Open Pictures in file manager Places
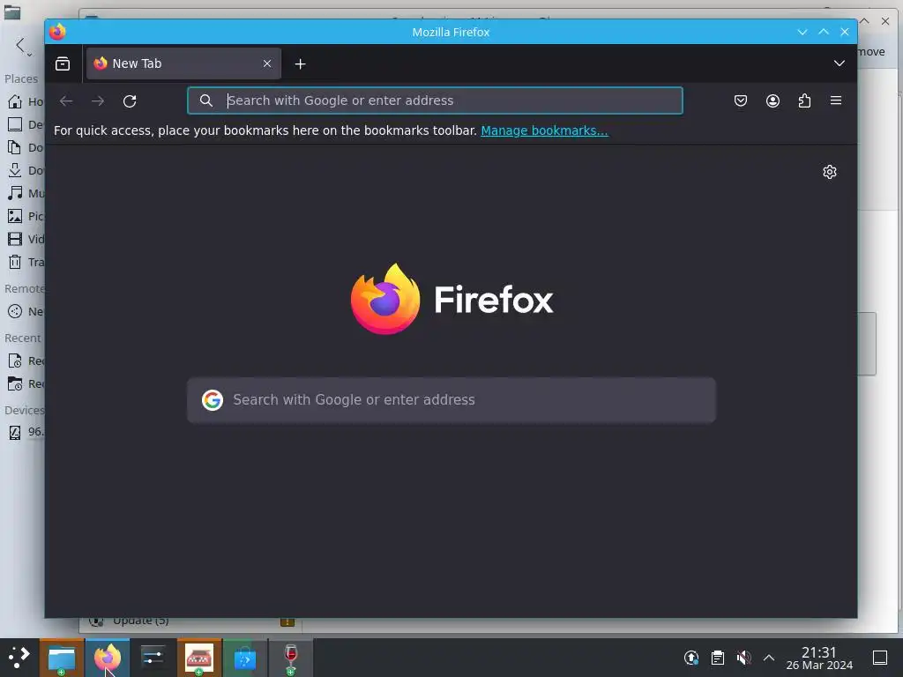The height and width of the screenshot is (677, 903). tap(24, 217)
